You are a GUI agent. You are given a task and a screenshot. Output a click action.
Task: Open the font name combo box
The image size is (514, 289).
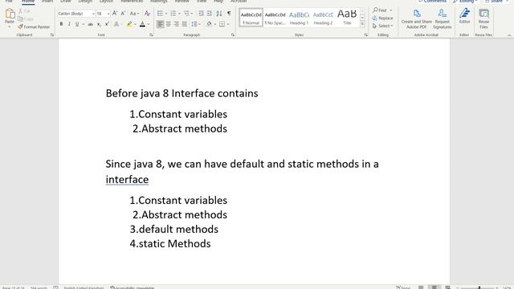pos(76,14)
